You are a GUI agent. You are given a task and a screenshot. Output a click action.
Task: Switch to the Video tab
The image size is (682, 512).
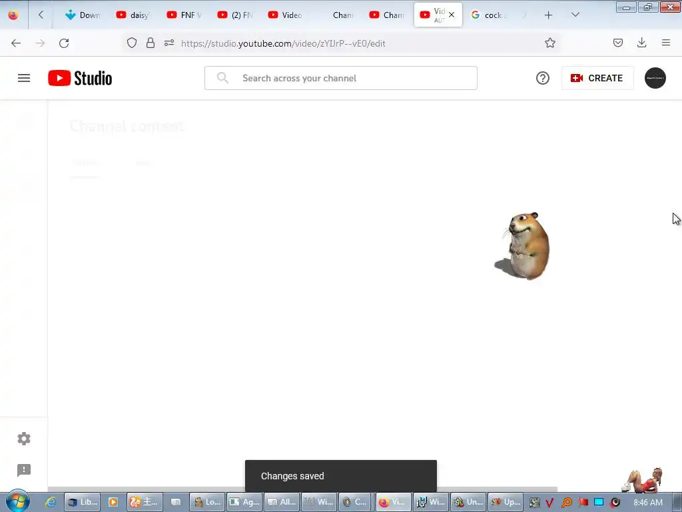285,15
